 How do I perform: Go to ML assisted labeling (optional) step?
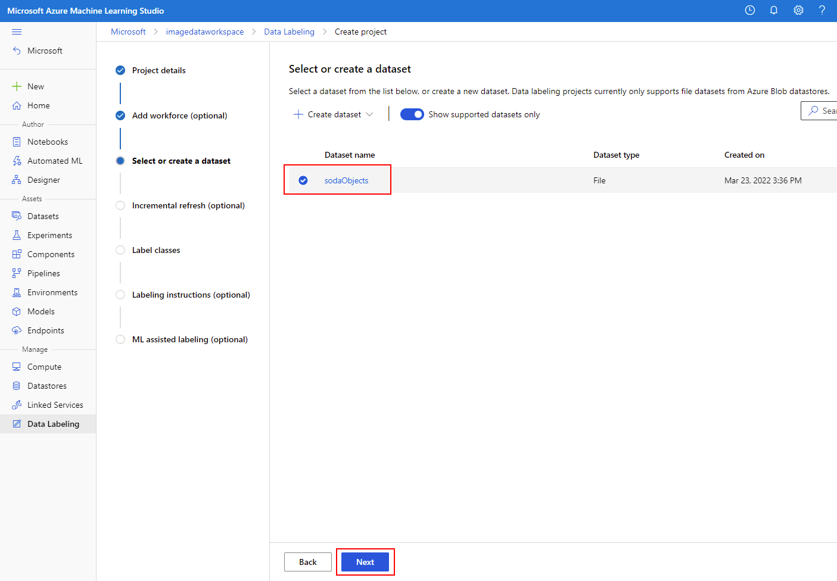pos(190,339)
